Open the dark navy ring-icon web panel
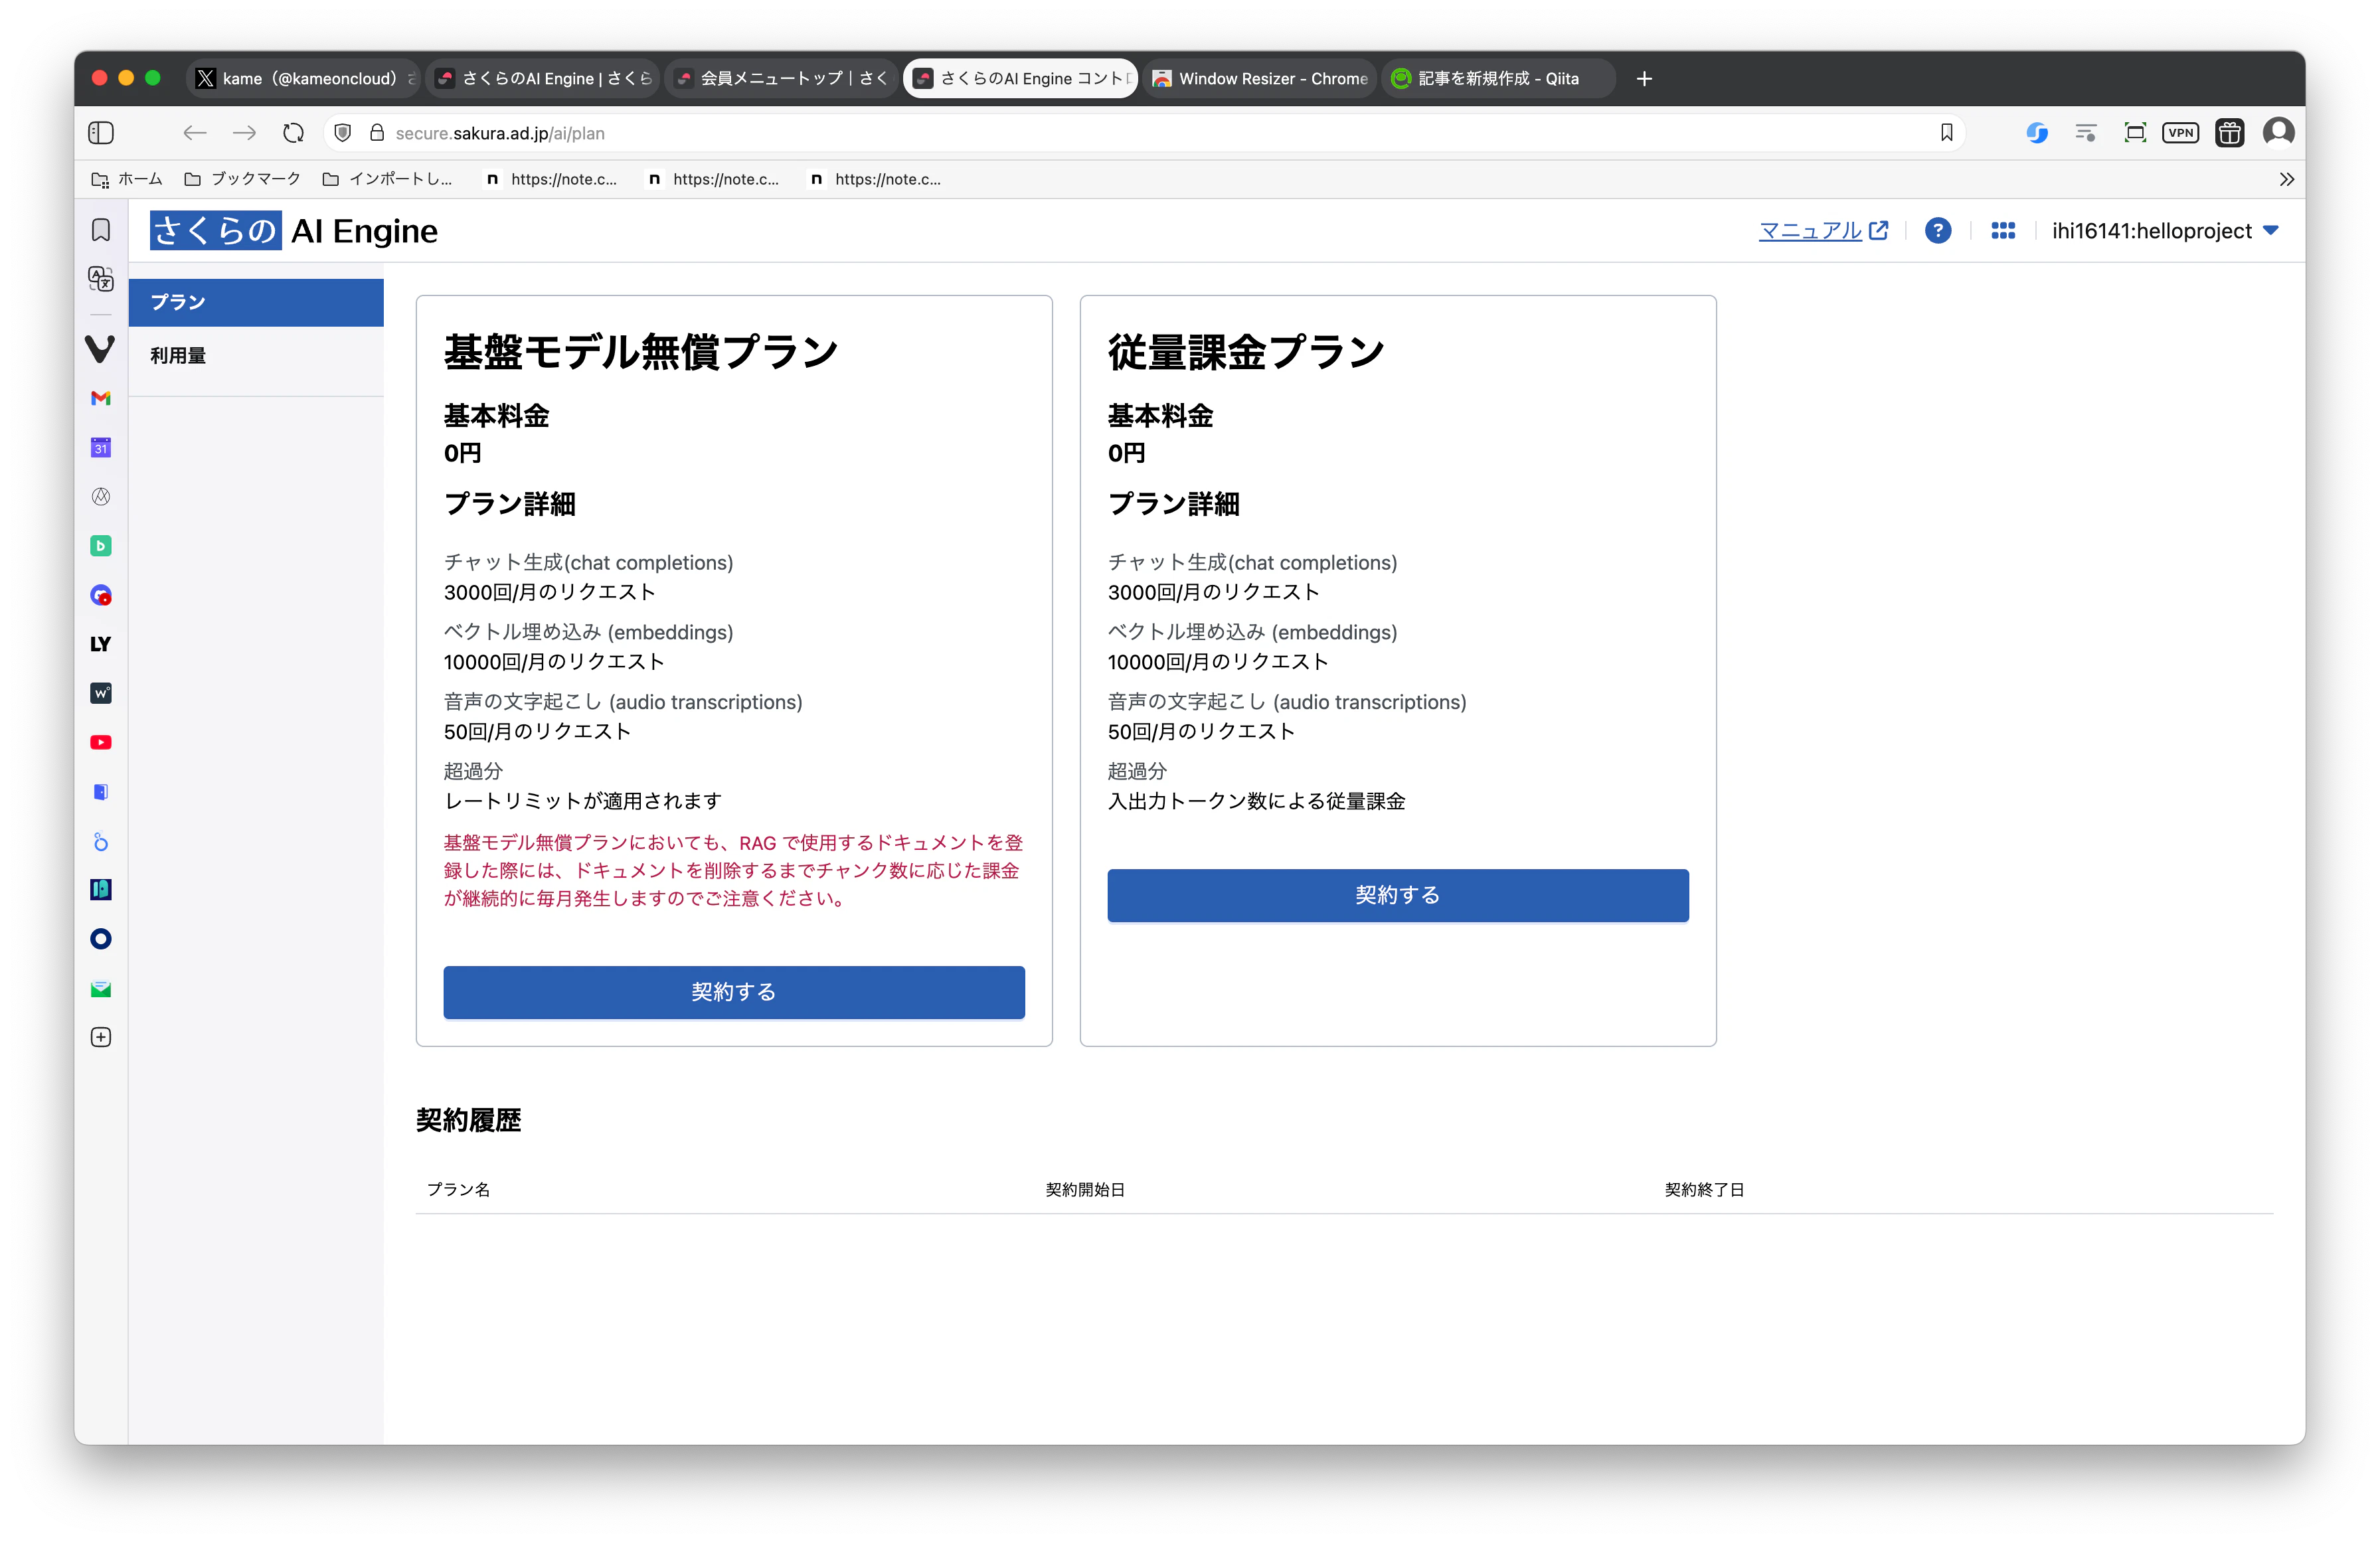2380x1543 pixels. [x=101, y=939]
